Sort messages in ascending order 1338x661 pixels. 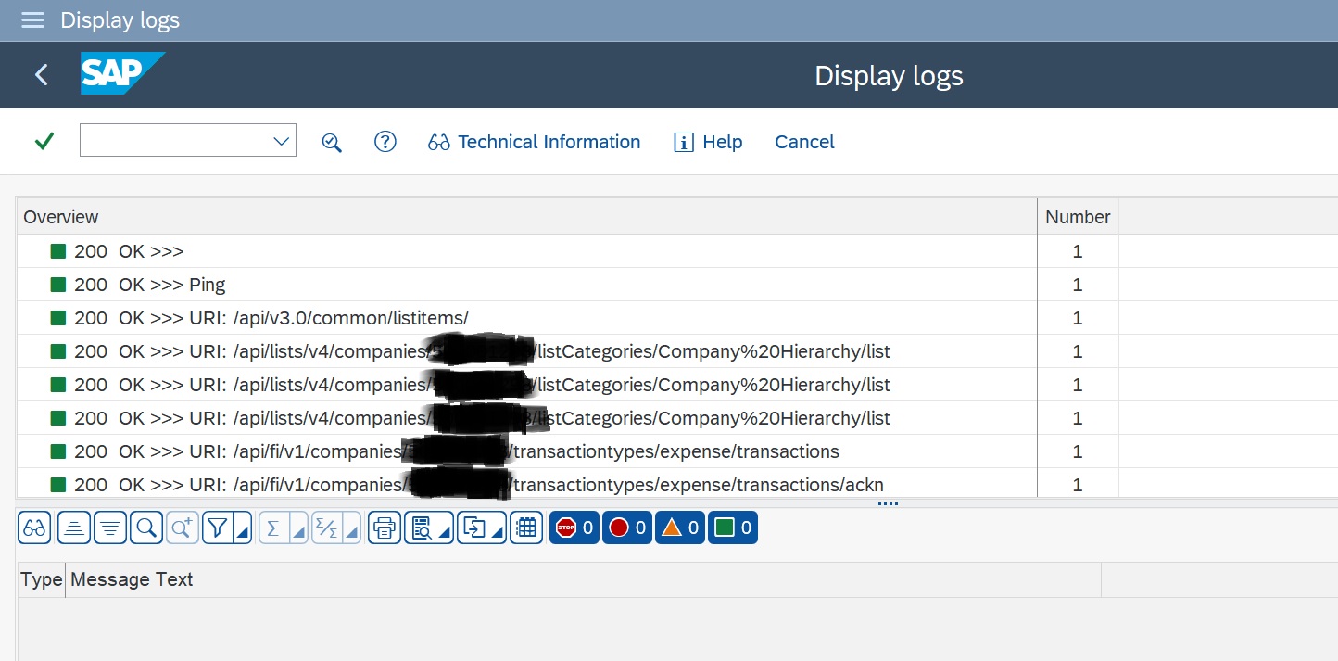tap(74, 528)
